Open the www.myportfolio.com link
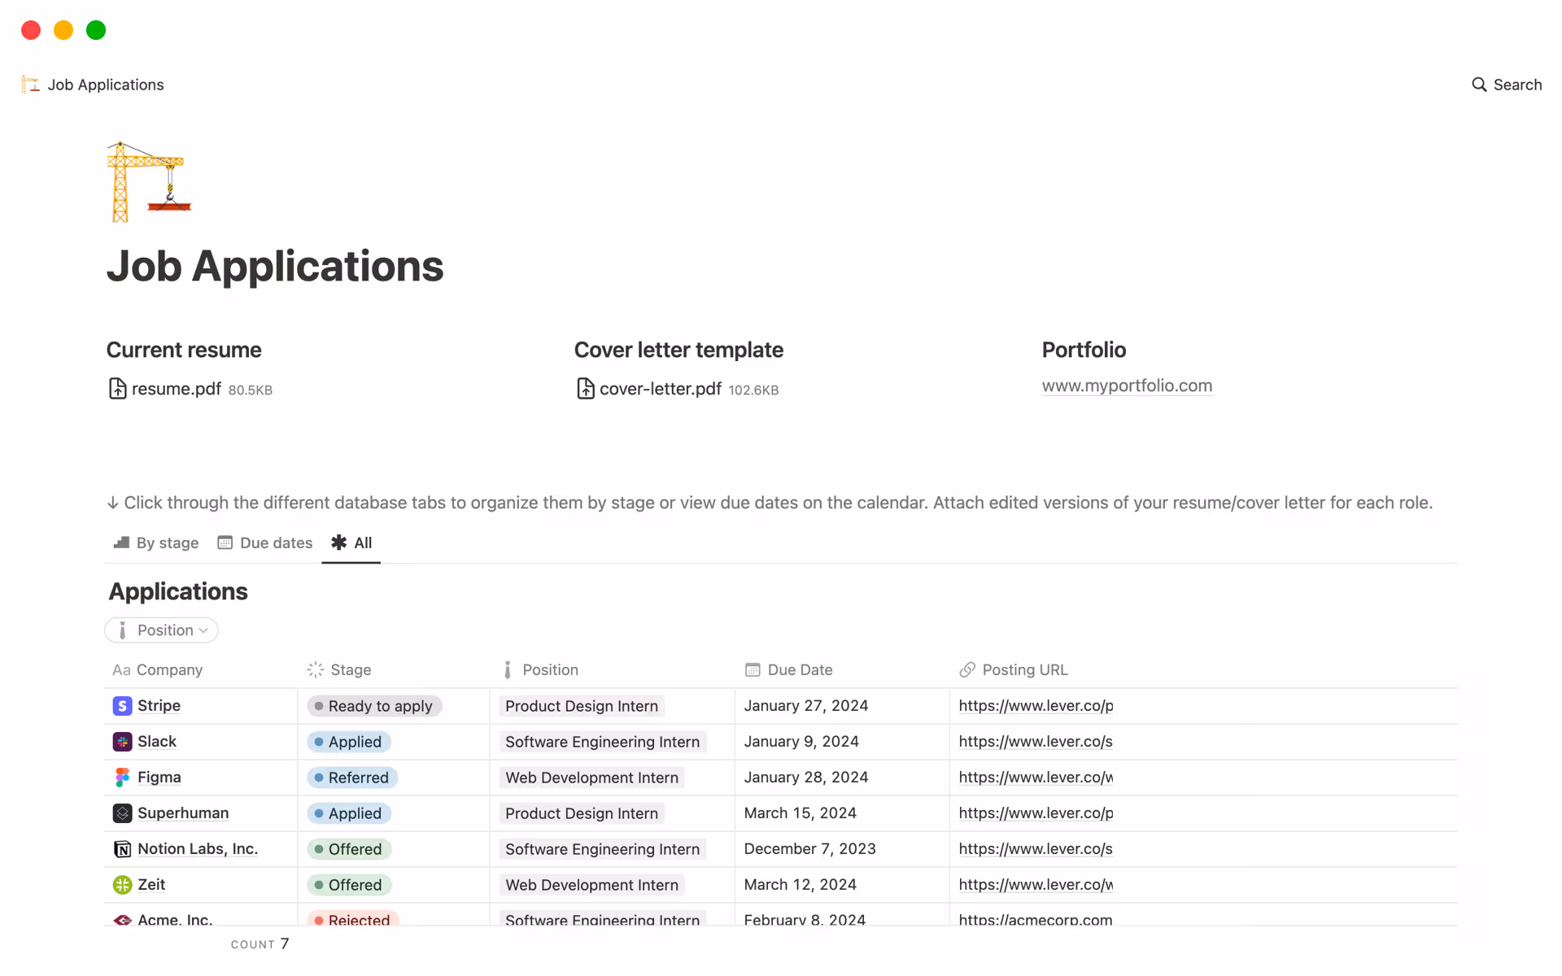Image resolution: width=1562 pixels, height=976 pixels. (1127, 386)
